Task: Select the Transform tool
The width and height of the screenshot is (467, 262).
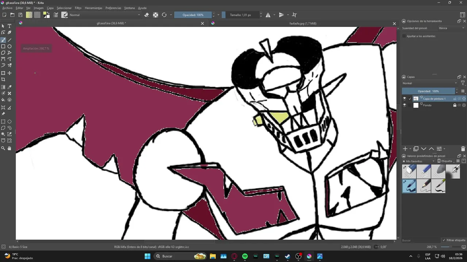Action: point(3,73)
